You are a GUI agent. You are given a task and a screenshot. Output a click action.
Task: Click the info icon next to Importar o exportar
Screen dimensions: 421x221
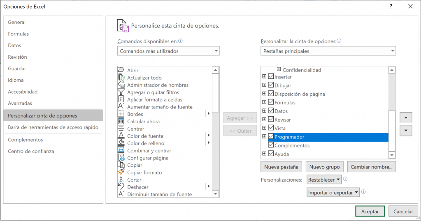[363, 192]
